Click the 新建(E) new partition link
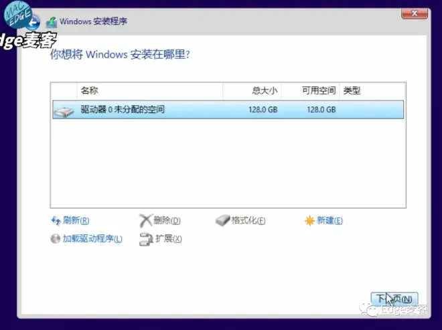Screen dimensions: 442x330 pos(329,220)
